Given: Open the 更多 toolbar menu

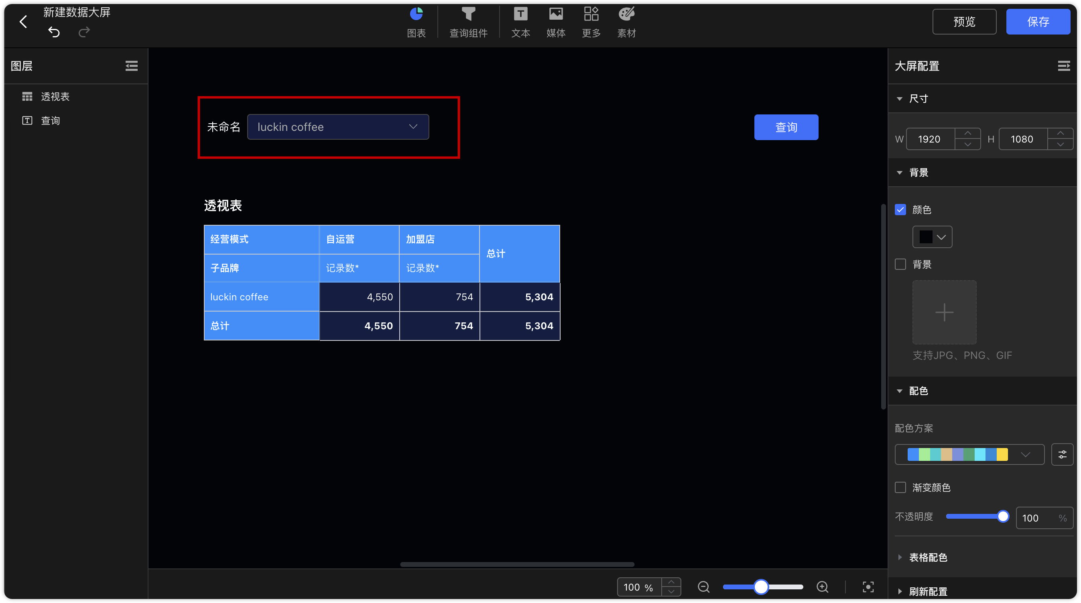Looking at the screenshot, I should coord(591,22).
